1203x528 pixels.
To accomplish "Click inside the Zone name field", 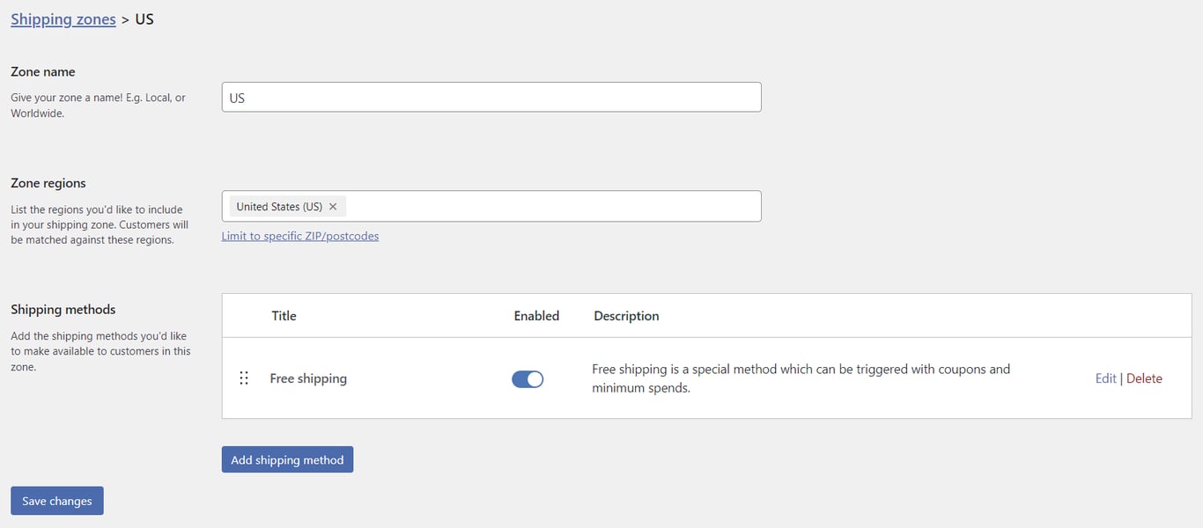I will pos(491,97).
